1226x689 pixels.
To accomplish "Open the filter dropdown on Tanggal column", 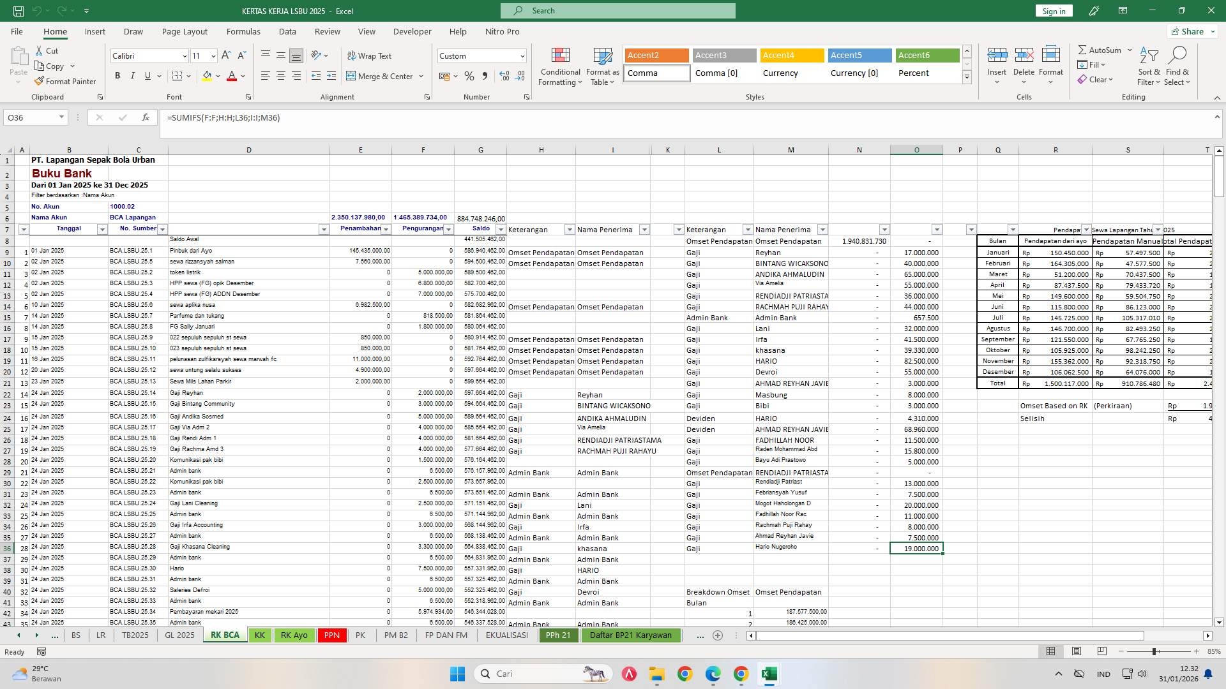I will 102,229.
